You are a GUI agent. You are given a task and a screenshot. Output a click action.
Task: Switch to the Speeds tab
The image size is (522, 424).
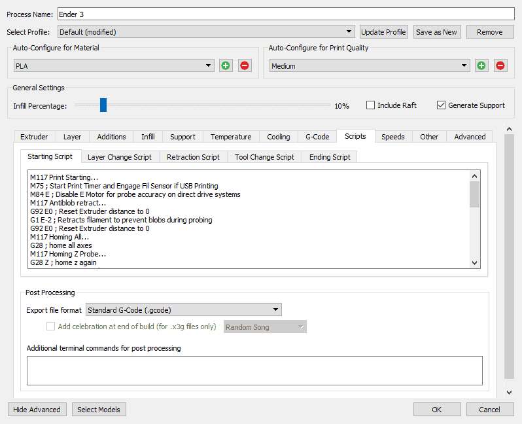point(393,137)
